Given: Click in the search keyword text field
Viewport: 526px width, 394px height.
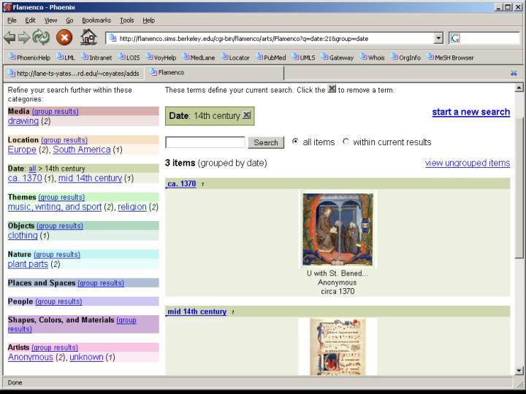Looking at the screenshot, I should tap(205, 142).
